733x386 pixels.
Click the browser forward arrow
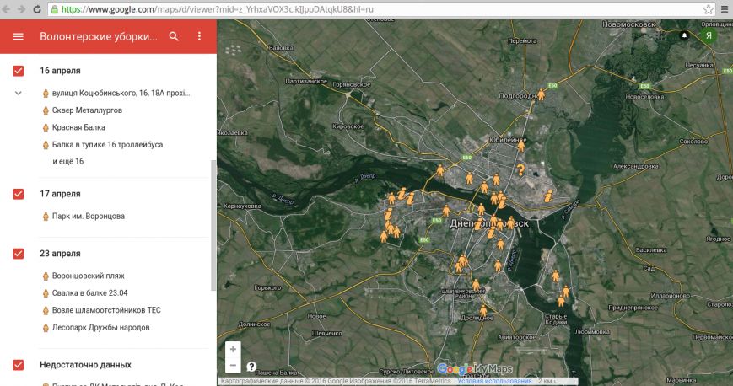pos(21,9)
